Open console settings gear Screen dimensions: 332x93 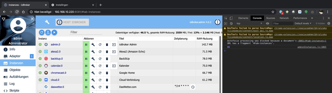(x=329, y=24)
